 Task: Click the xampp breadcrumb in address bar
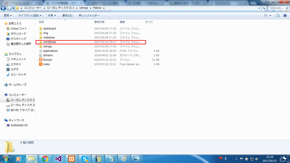tap(83, 8)
